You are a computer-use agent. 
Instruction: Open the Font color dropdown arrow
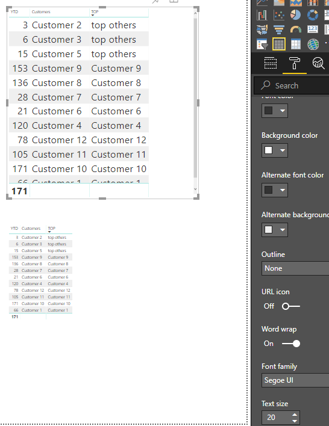tap(283, 111)
